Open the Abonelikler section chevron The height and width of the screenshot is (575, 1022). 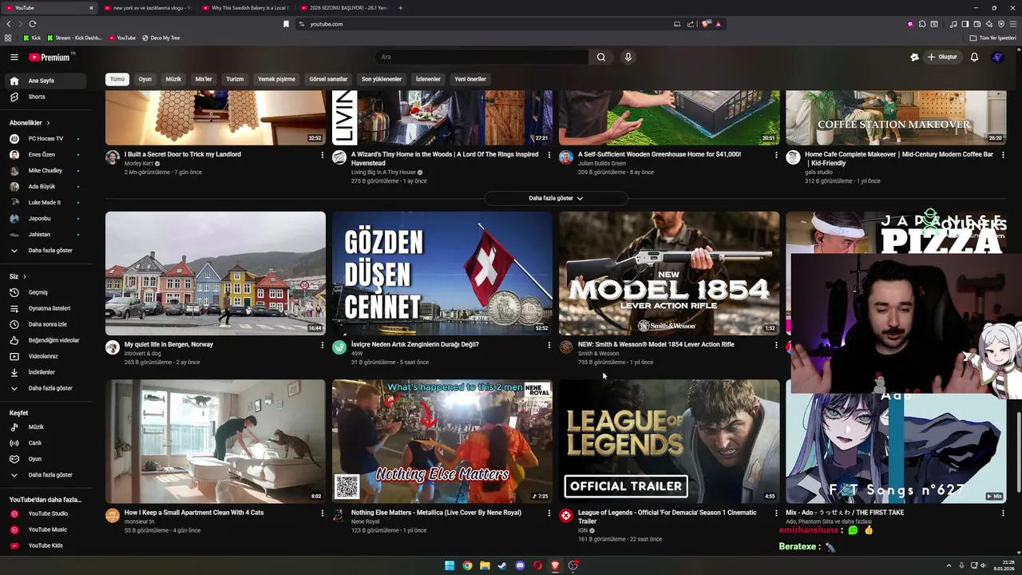coord(48,123)
